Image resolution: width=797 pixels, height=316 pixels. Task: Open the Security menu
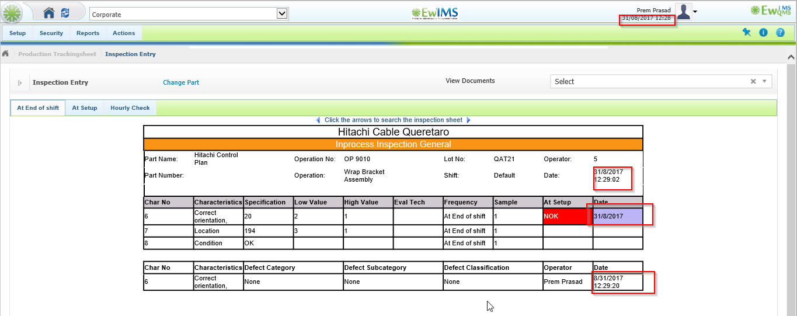click(51, 33)
